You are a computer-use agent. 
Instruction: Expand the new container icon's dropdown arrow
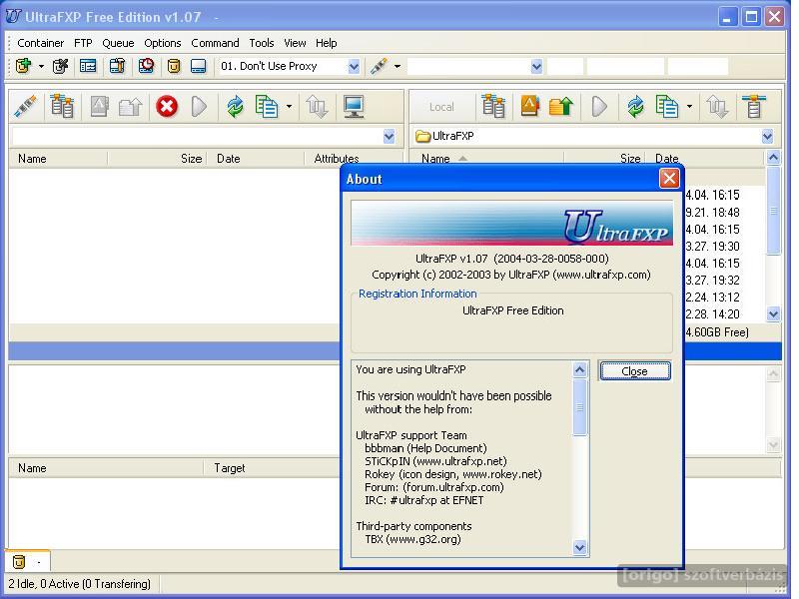click(41, 66)
